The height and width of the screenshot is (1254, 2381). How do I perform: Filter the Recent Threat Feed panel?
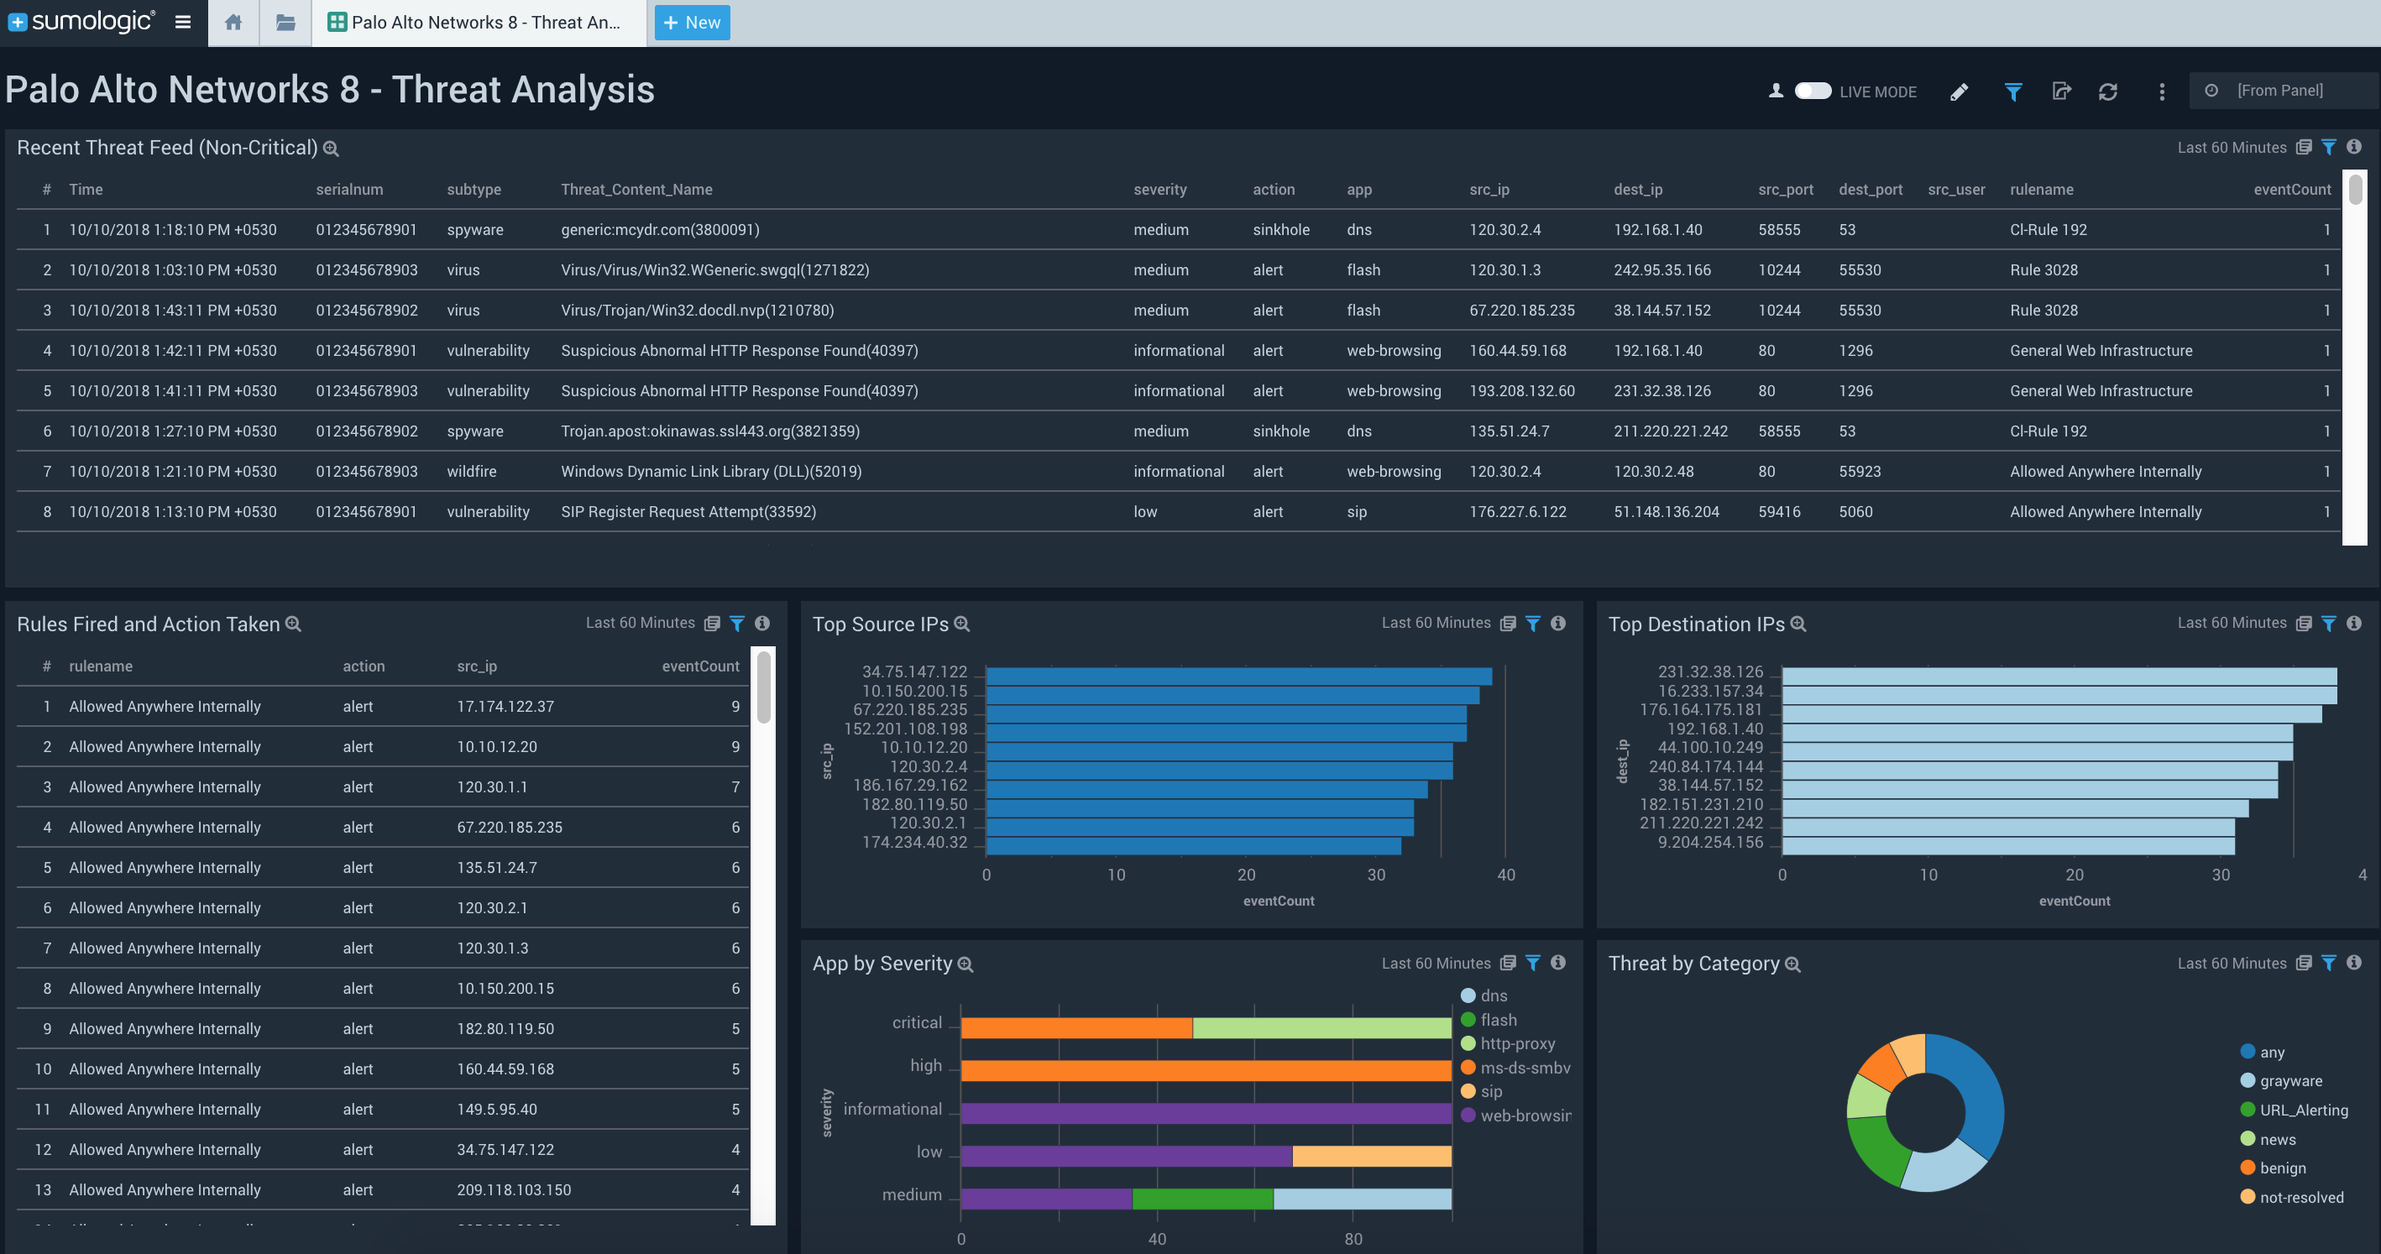(2328, 147)
